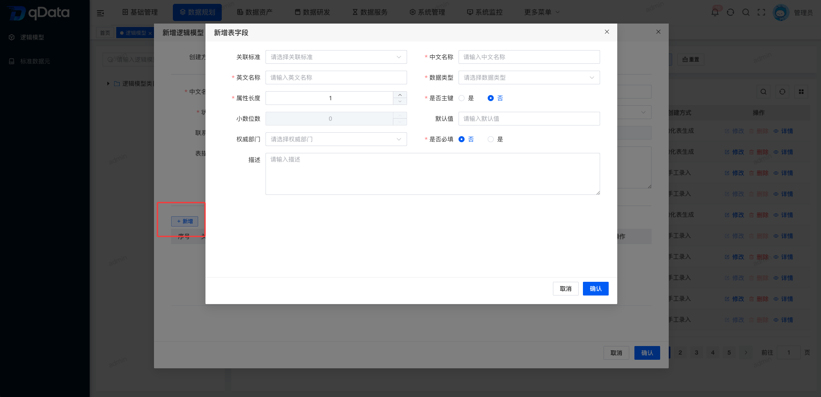Close the 新增表字段 dialog
Image resolution: width=821 pixels, height=397 pixels.
coord(607,32)
